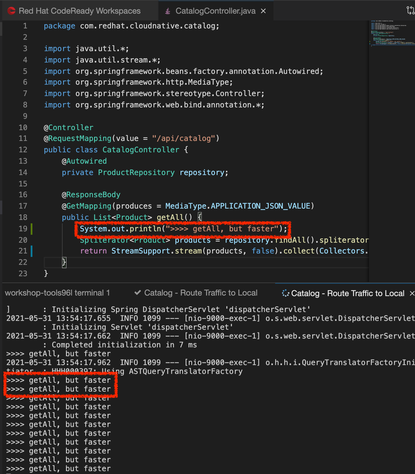
Task: Click the closing brace on line 22
Action: (64, 262)
